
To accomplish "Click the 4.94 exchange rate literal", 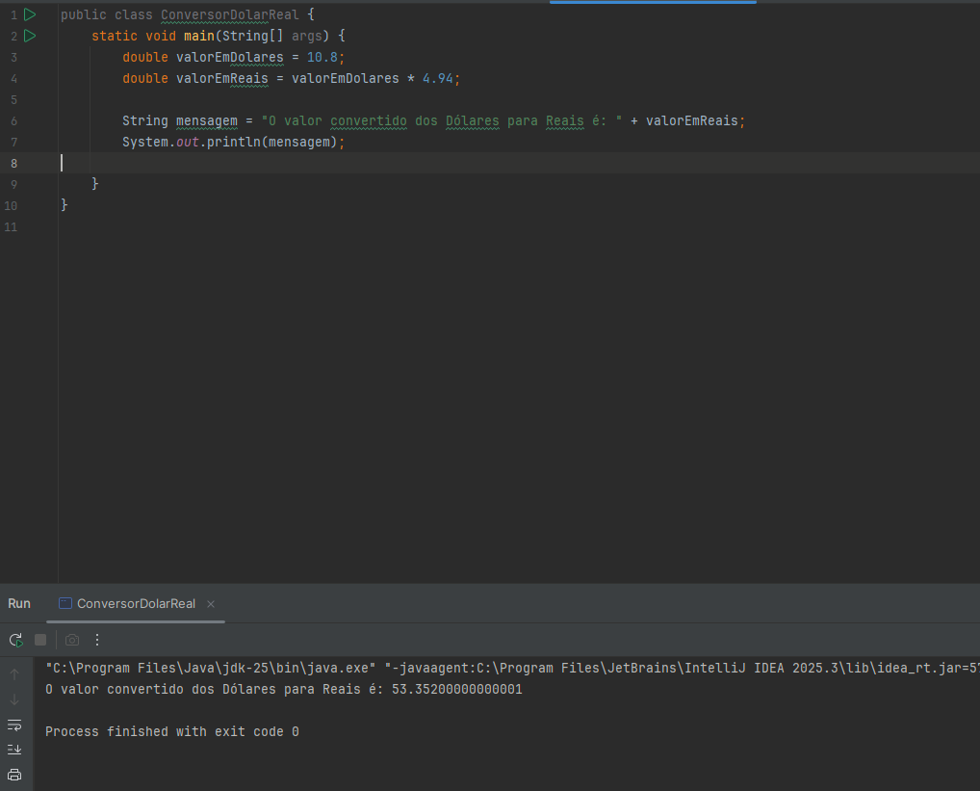I will 437,78.
